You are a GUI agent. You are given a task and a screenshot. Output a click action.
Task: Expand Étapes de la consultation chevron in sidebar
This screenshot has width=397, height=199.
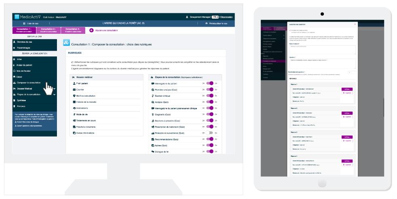54,94
